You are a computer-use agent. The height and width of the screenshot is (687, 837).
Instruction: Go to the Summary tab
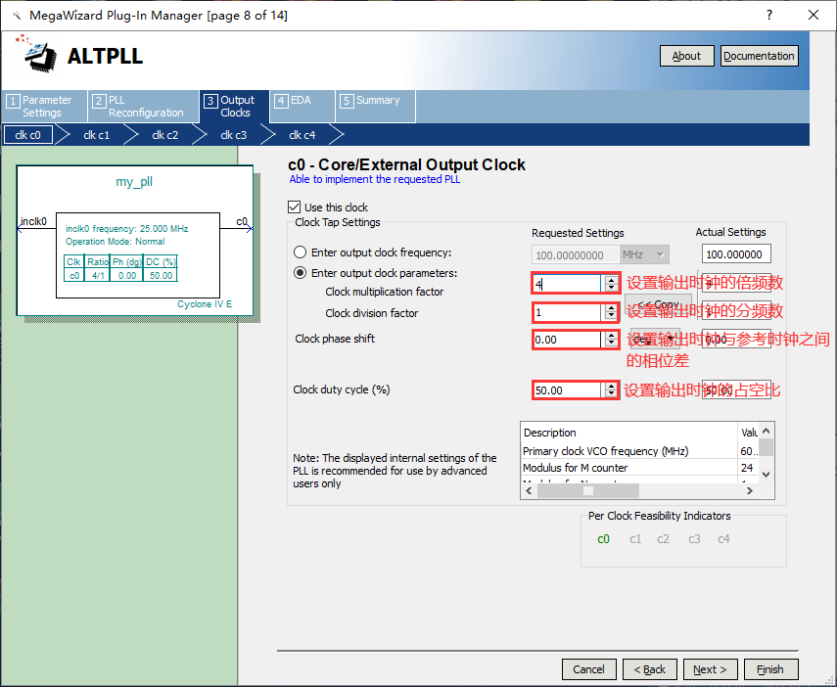pos(375,101)
